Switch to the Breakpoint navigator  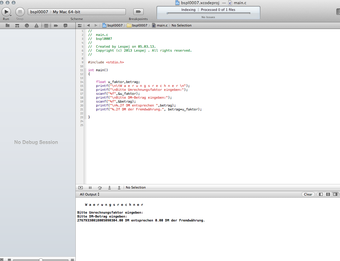tap(56, 26)
